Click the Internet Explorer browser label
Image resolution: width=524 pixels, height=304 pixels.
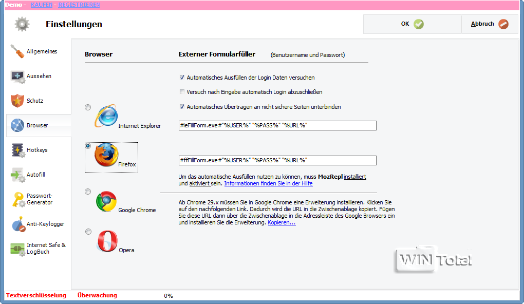click(139, 126)
